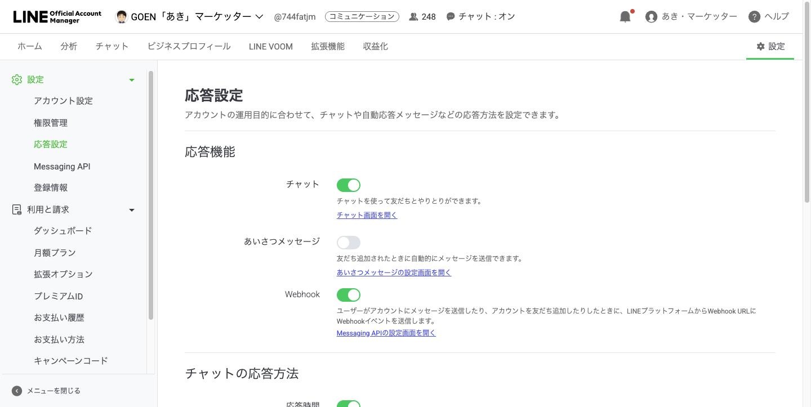Go to the ホーム tab

30,46
